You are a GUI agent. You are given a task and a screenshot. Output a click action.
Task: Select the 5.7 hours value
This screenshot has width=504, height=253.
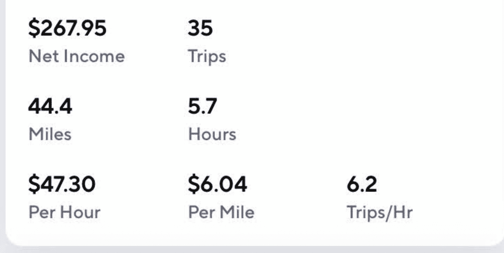pyautogui.click(x=203, y=106)
